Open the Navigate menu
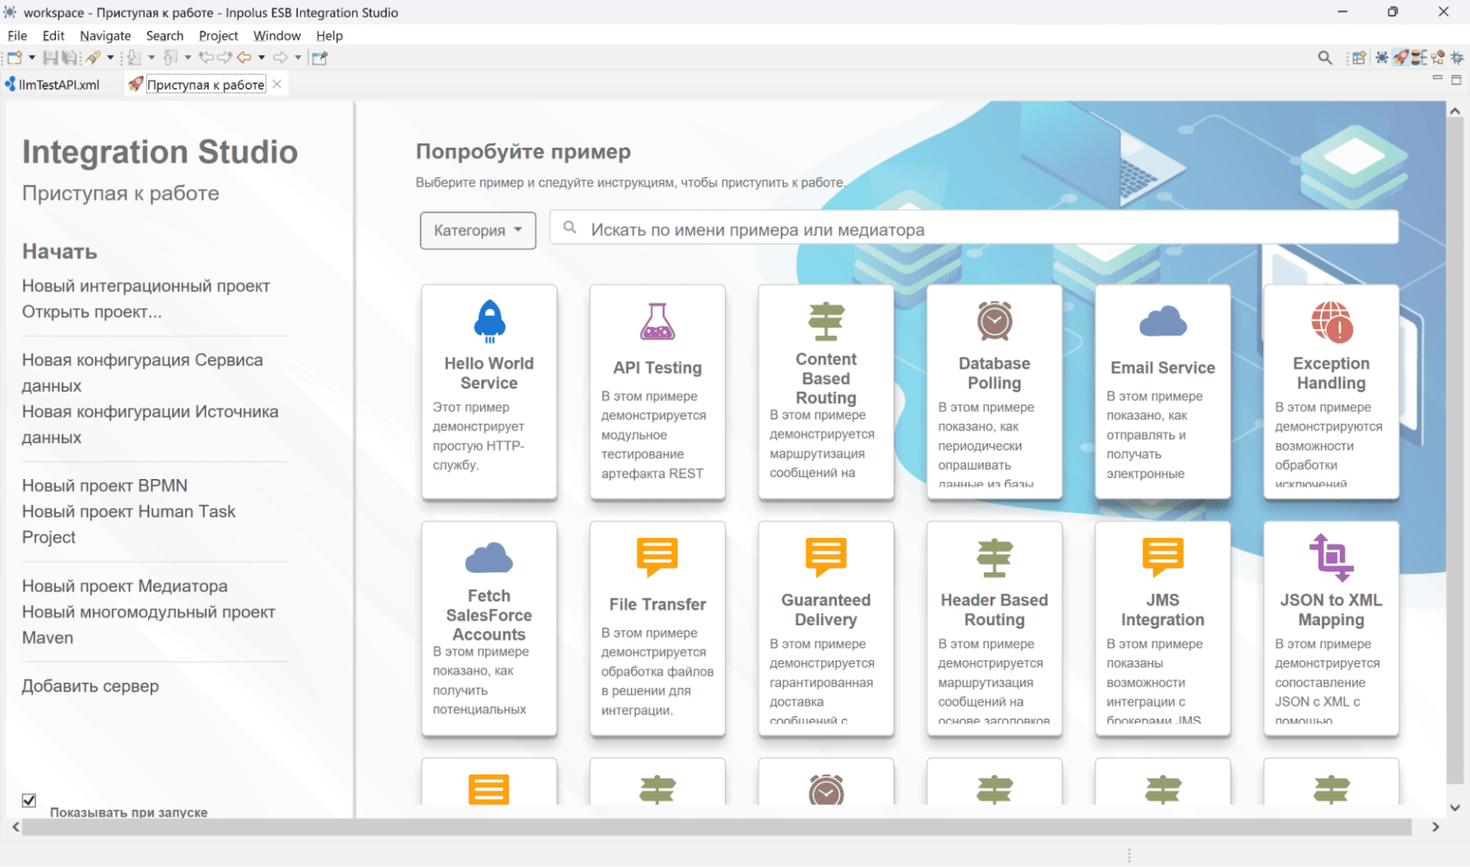1470x867 pixels. point(105,35)
